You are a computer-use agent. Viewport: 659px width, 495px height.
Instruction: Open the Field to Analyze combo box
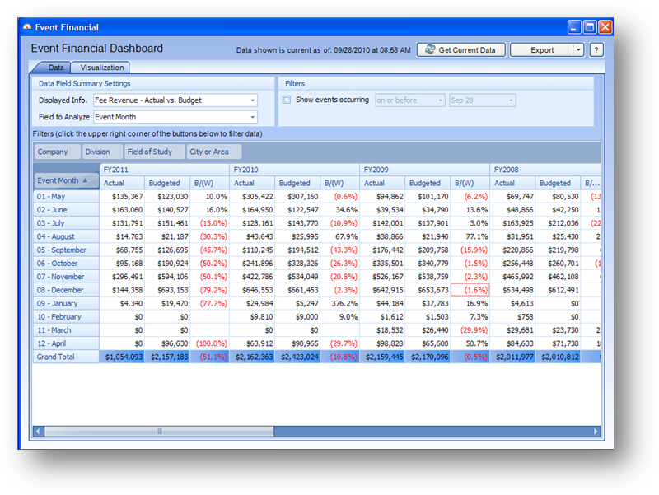click(175, 117)
